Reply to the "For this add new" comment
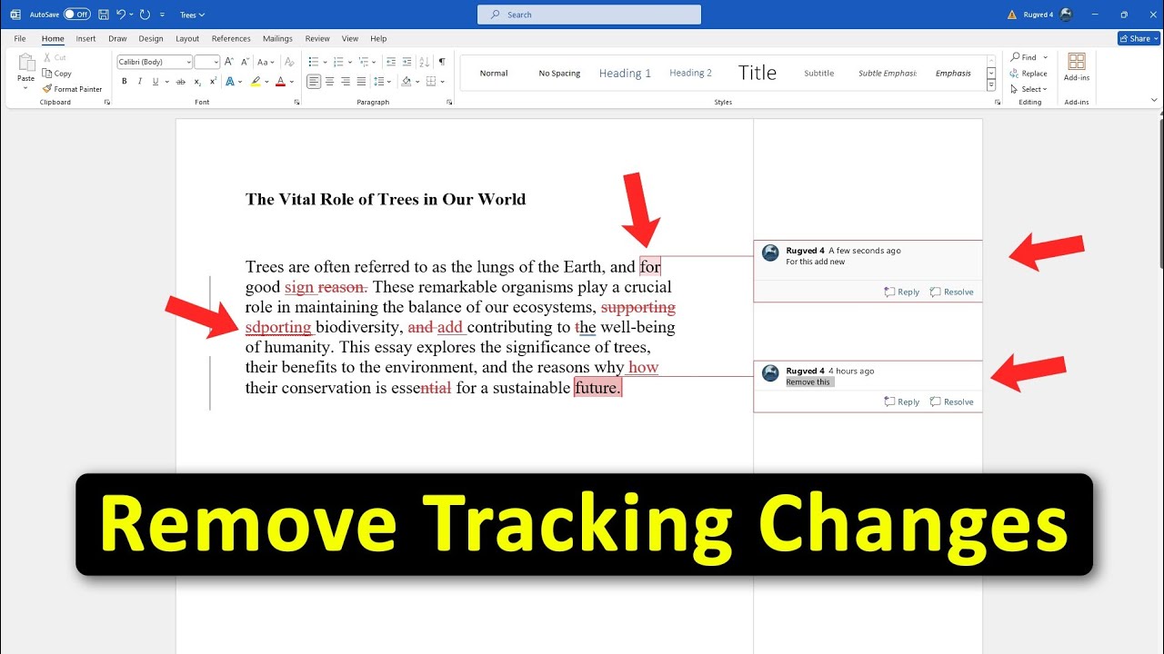This screenshot has height=654, width=1164. [x=901, y=292]
